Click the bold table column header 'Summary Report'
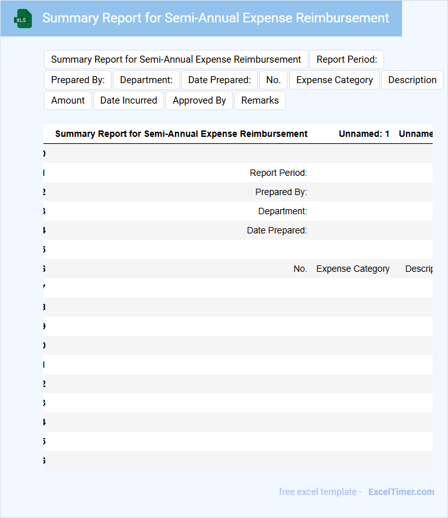Image resolution: width=448 pixels, height=518 pixels. tap(181, 134)
